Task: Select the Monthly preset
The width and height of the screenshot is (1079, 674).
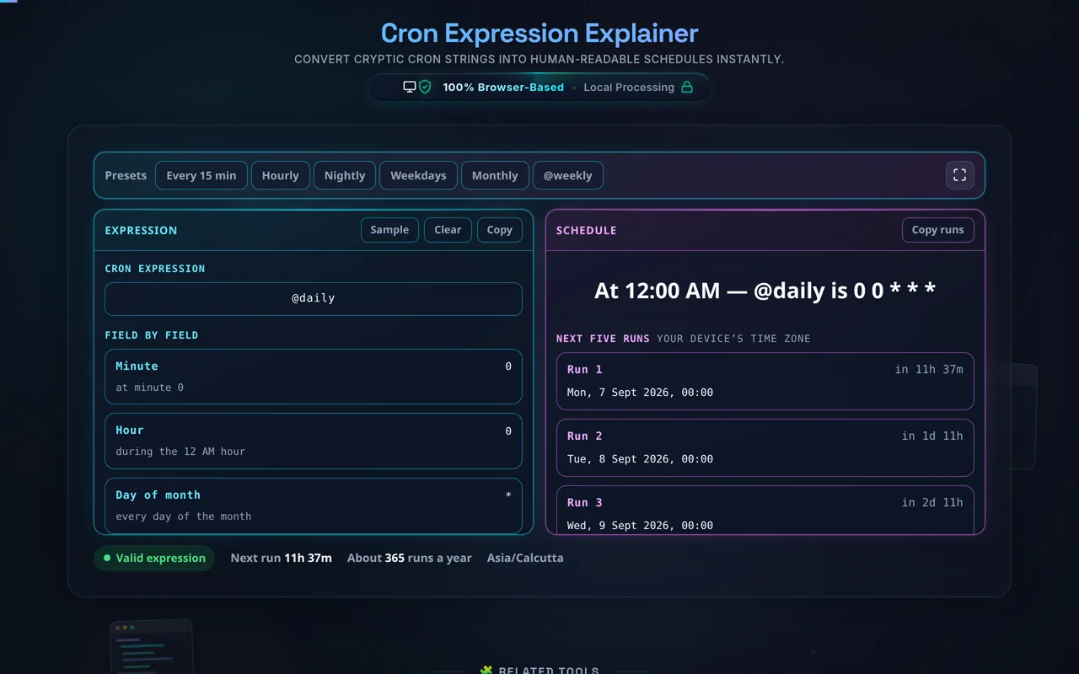Action: (495, 175)
